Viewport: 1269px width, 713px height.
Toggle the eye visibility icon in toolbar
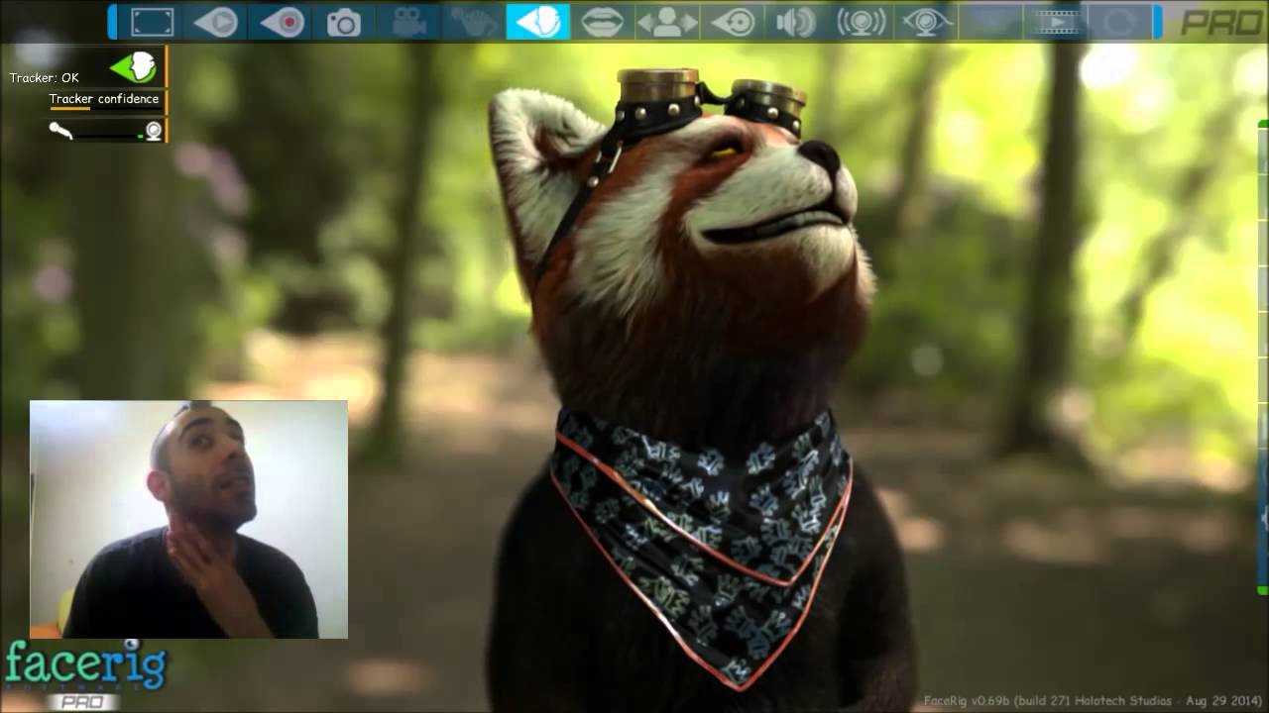(926, 22)
